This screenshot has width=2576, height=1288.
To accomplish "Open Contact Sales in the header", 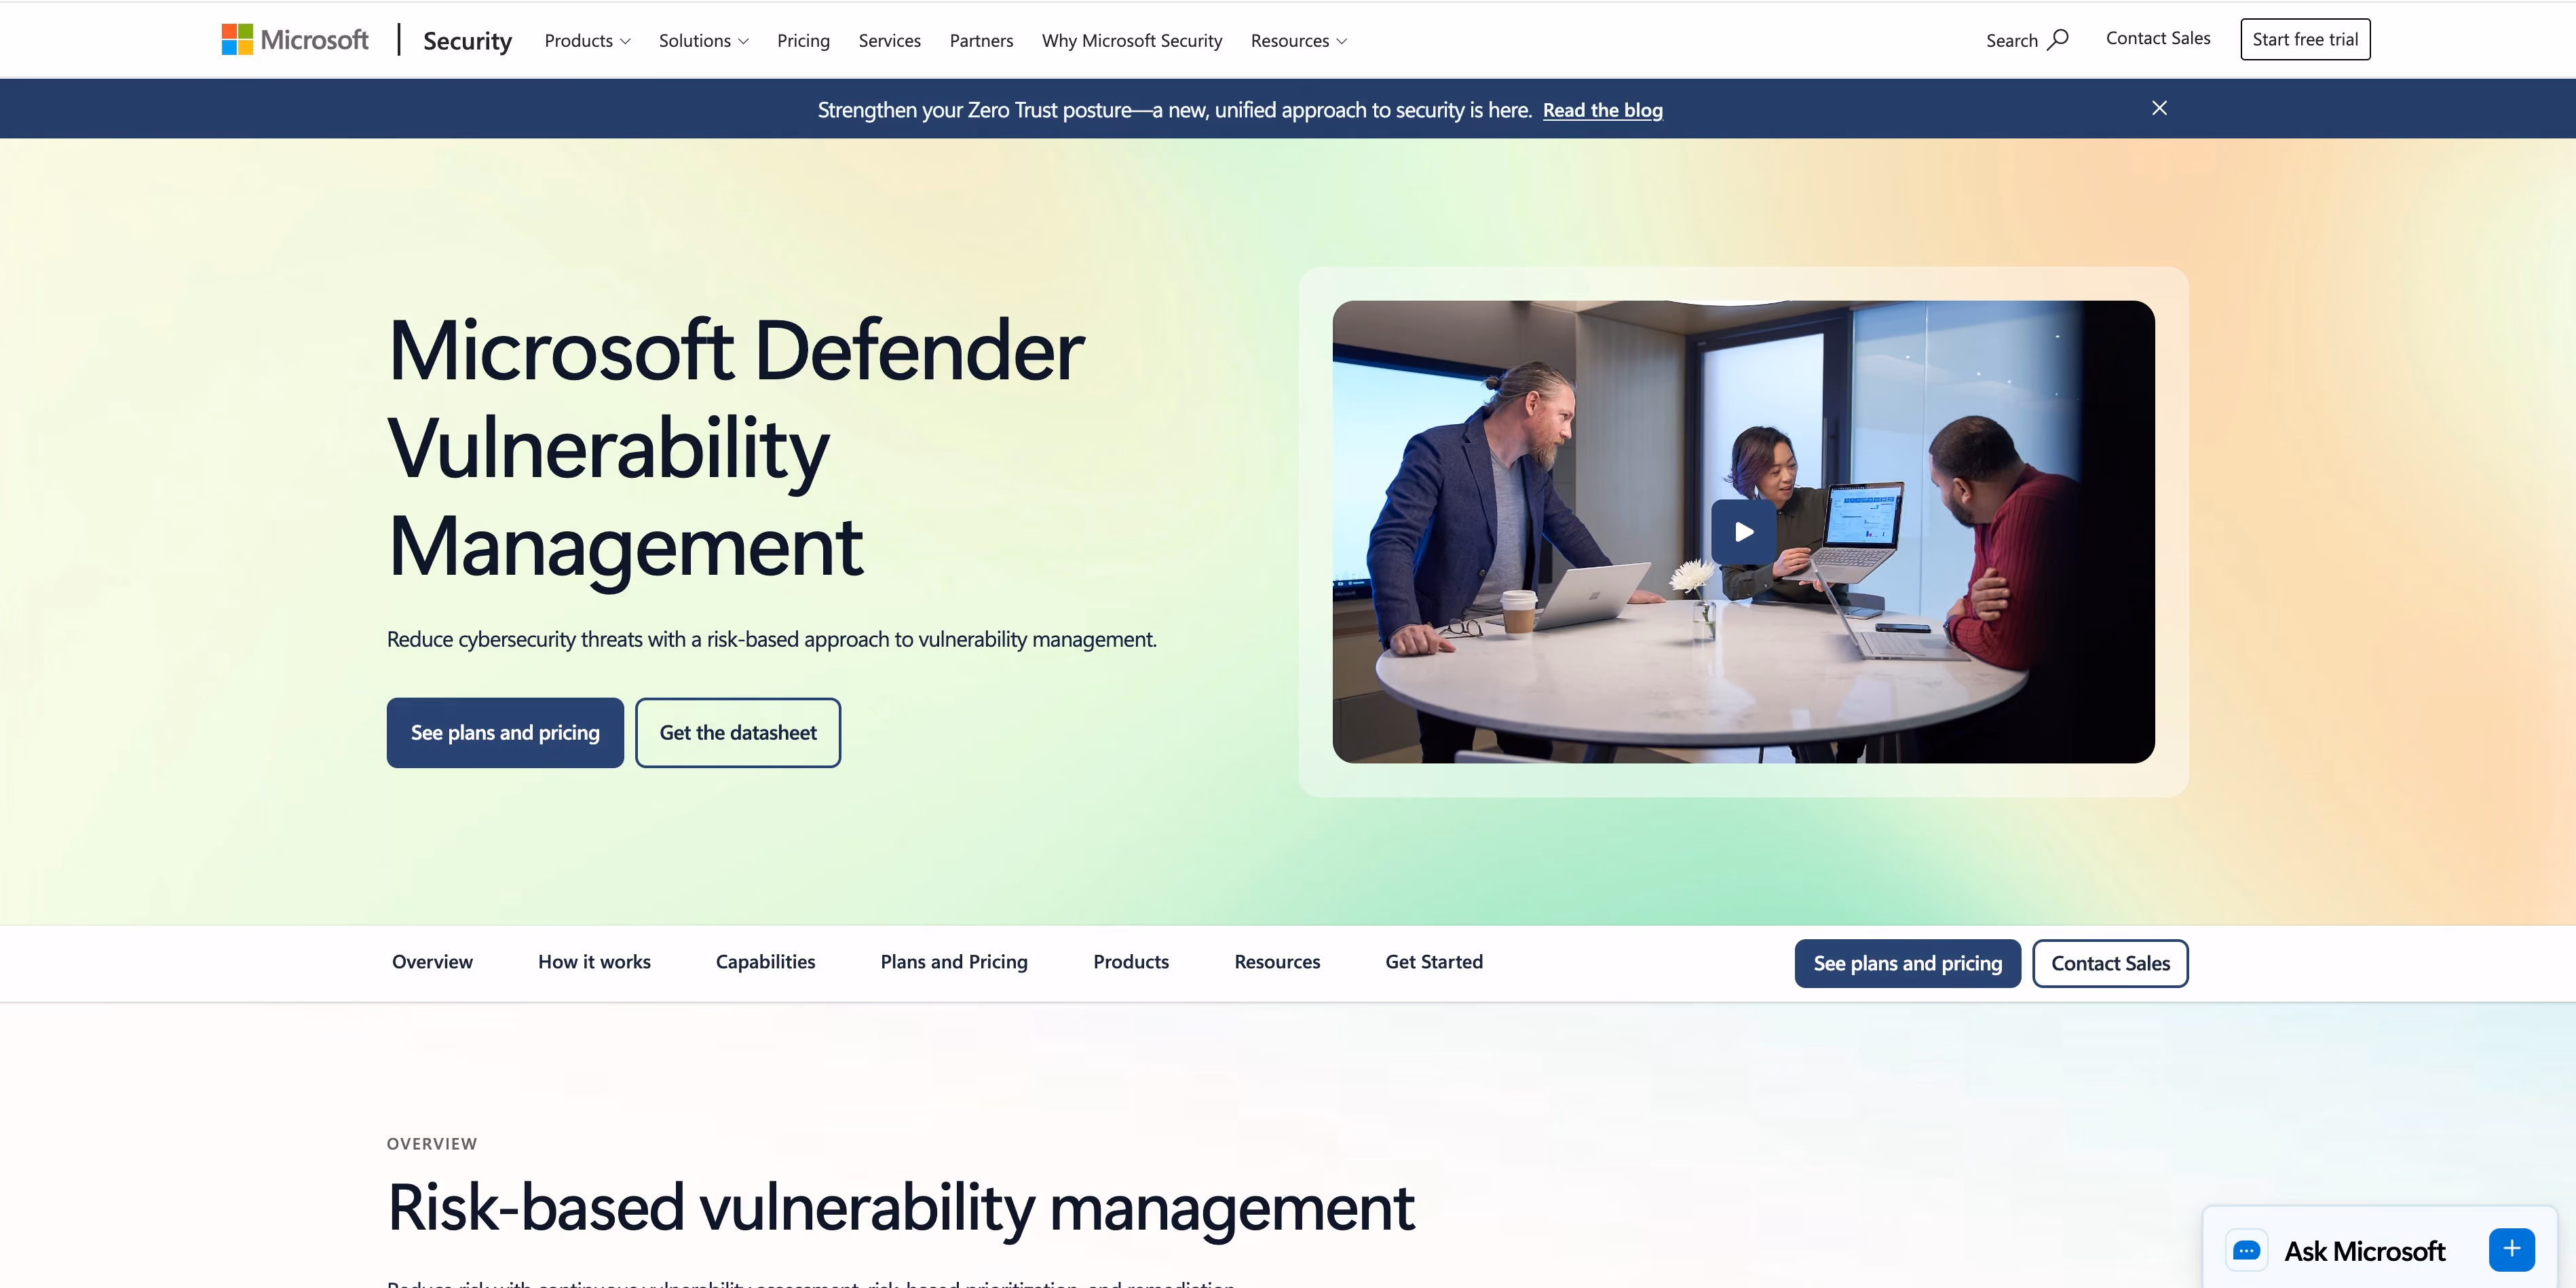I will tap(2158, 38).
